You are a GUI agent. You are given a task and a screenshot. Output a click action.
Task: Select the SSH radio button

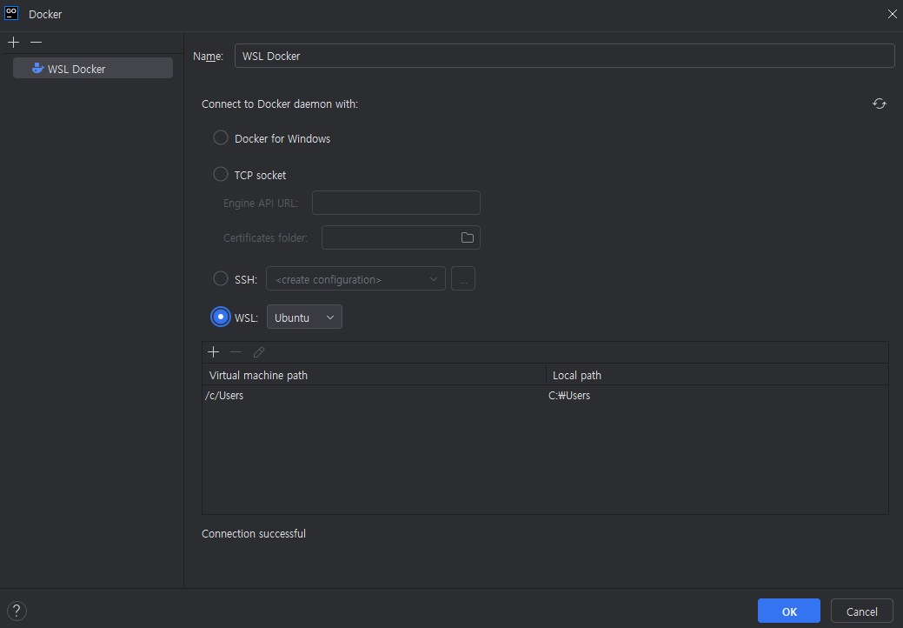click(x=221, y=279)
